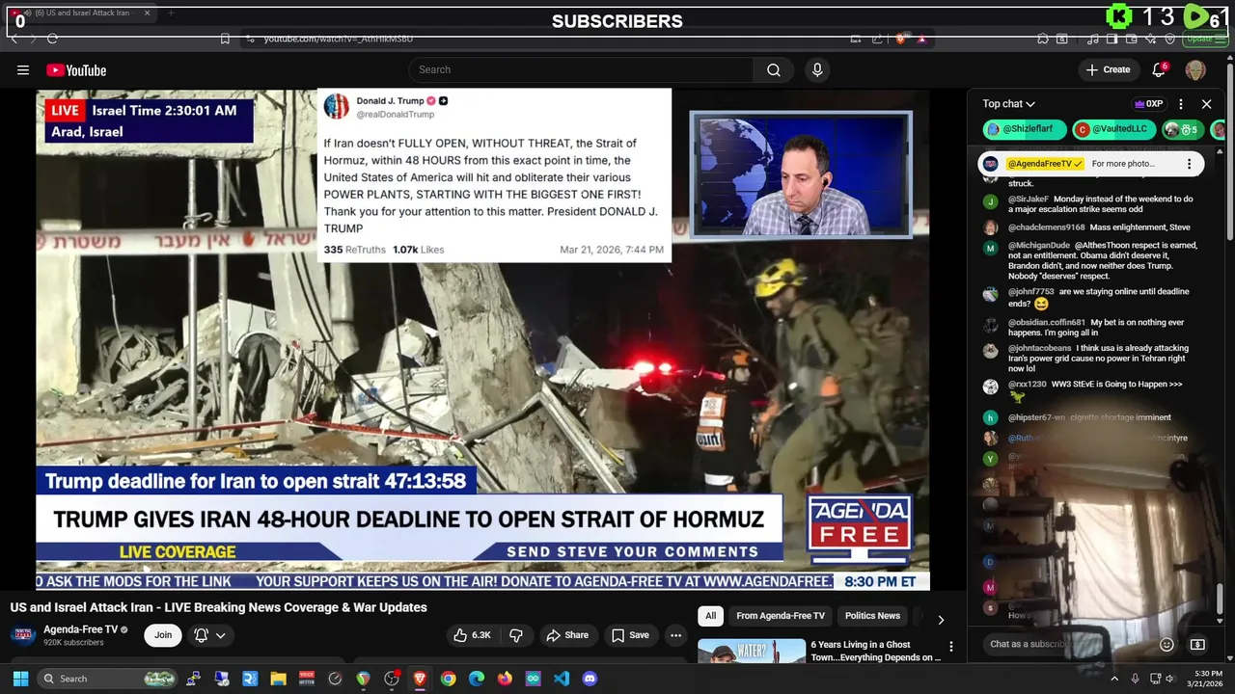Click the OXP chip in chat header

tap(1149, 104)
